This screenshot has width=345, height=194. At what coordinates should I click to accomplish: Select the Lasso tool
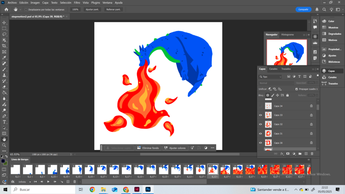tap(4, 34)
